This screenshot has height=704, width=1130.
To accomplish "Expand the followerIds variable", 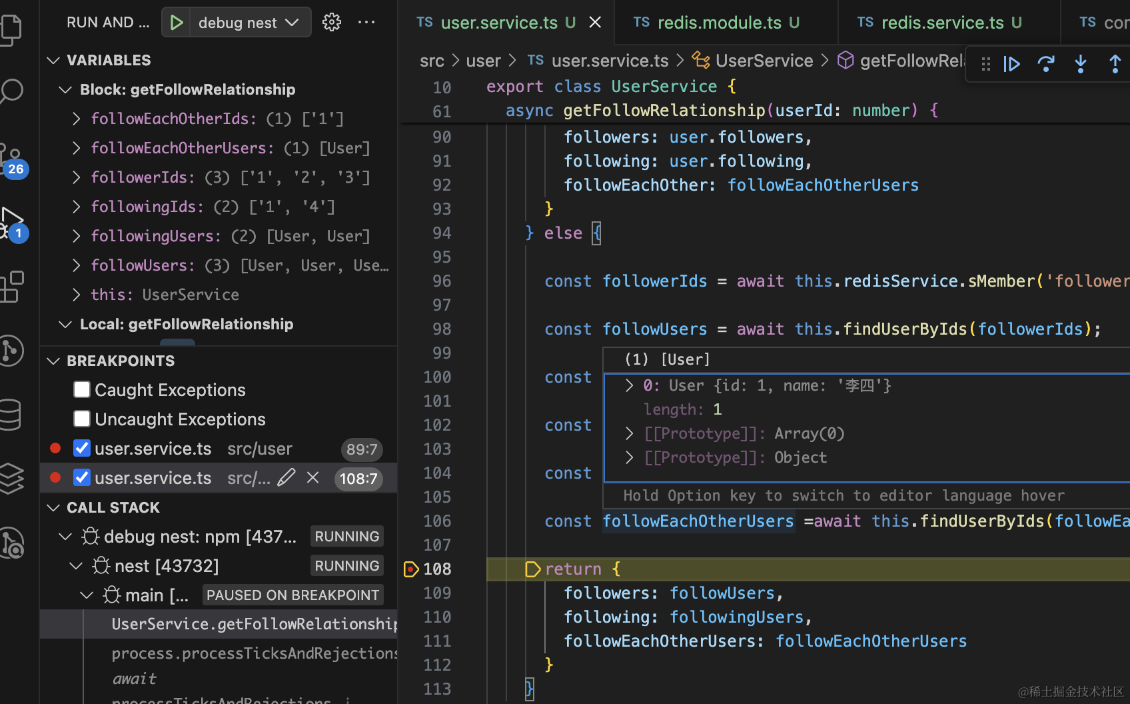I will tap(77, 177).
